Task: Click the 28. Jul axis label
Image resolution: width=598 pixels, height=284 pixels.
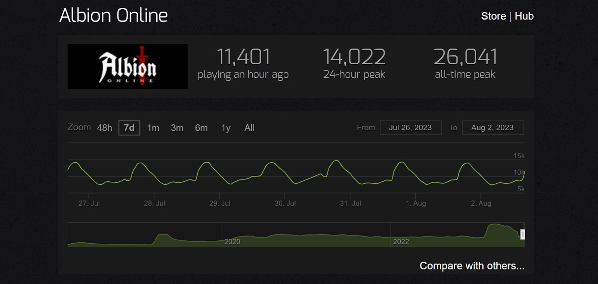Action: point(154,203)
